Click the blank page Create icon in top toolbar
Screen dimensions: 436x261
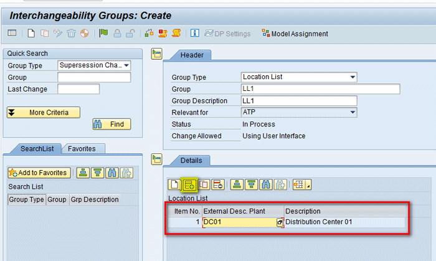(29, 33)
